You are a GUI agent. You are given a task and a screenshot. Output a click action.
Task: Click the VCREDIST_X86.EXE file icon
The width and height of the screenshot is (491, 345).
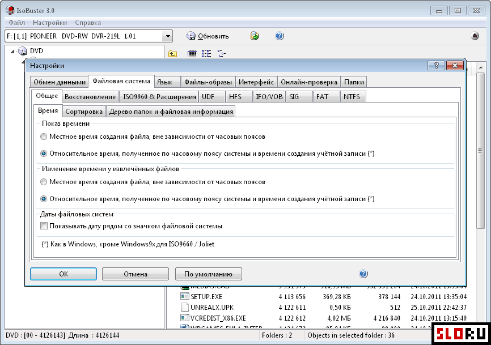click(185, 318)
